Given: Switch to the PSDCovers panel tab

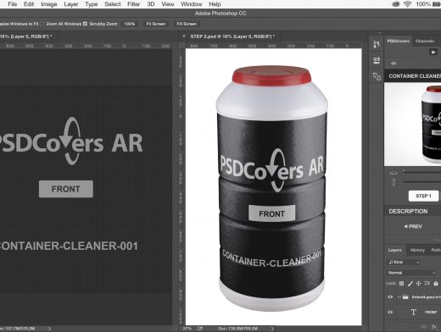Looking at the screenshot, I should [x=398, y=41].
